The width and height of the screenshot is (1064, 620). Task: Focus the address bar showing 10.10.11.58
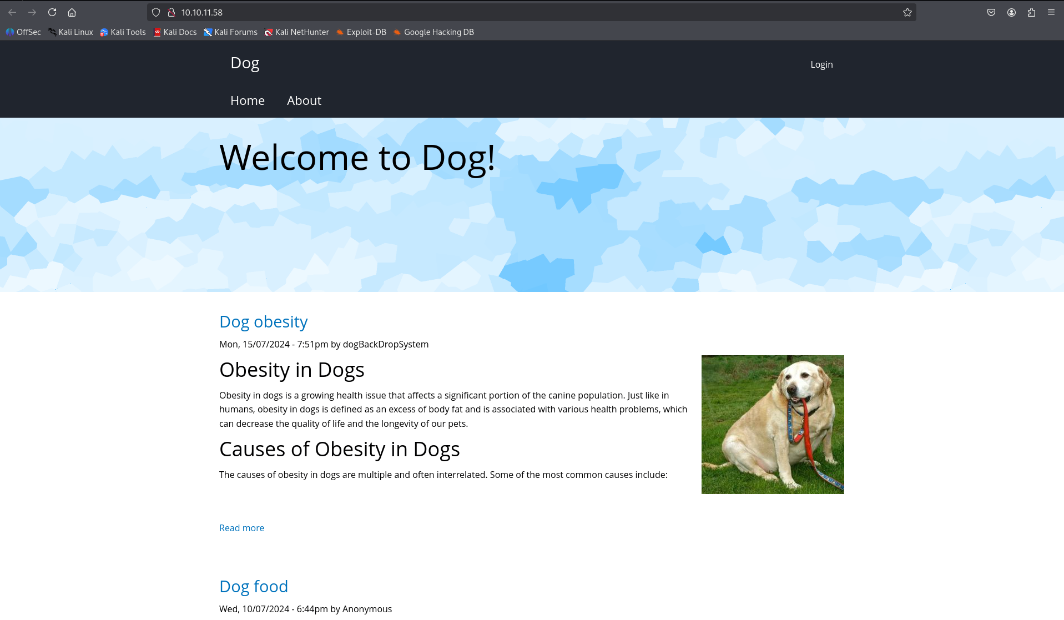pos(533,12)
